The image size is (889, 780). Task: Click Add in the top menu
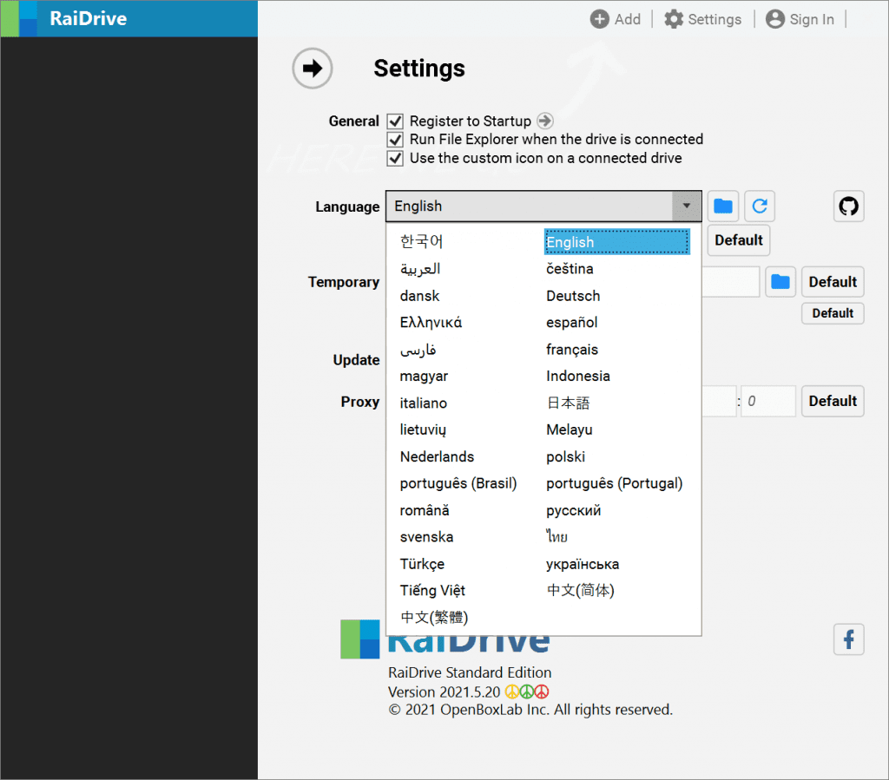616,19
